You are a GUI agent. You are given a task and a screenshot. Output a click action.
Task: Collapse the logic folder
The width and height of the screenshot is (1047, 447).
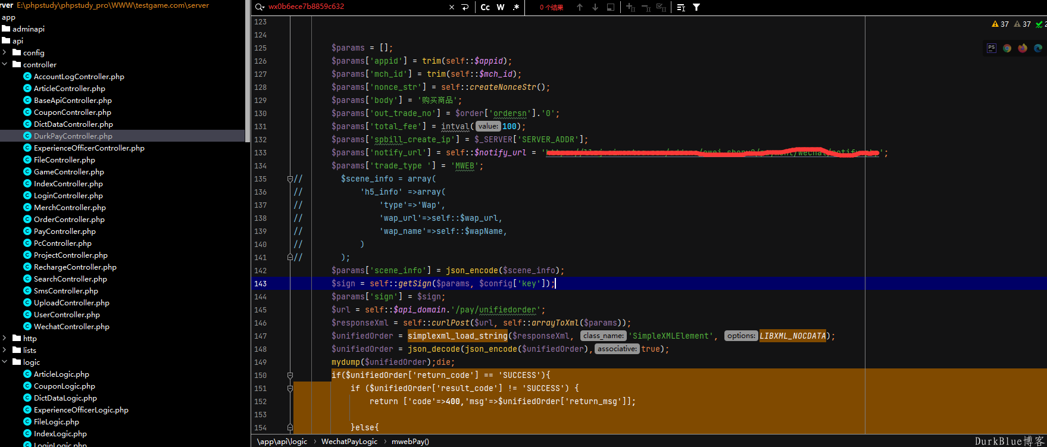(5, 362)
